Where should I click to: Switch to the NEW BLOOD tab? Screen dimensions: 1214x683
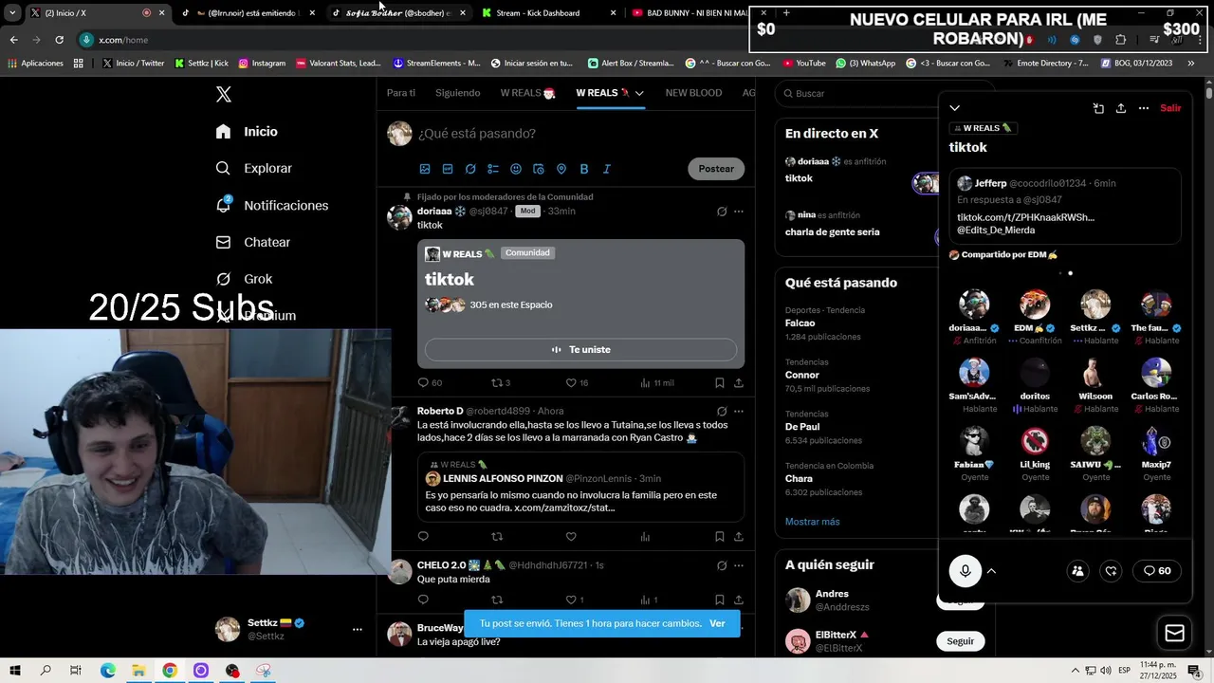click(693, 93)
